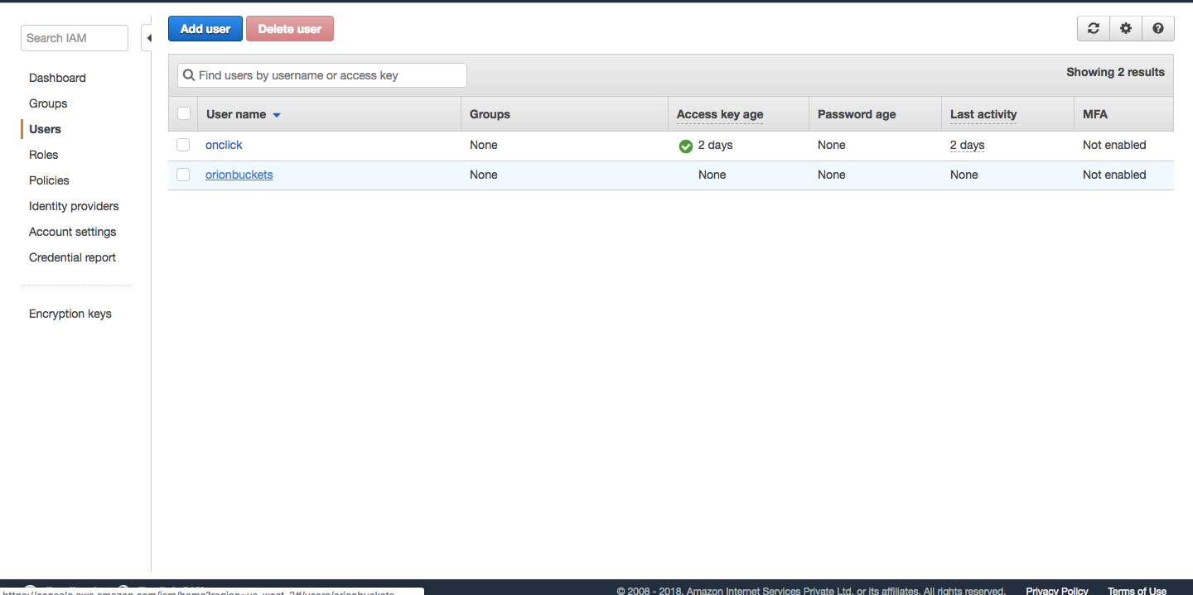Click the search magnifier in user filter
This screenshot has height=595, width=1193.
(x=189, y=74)
